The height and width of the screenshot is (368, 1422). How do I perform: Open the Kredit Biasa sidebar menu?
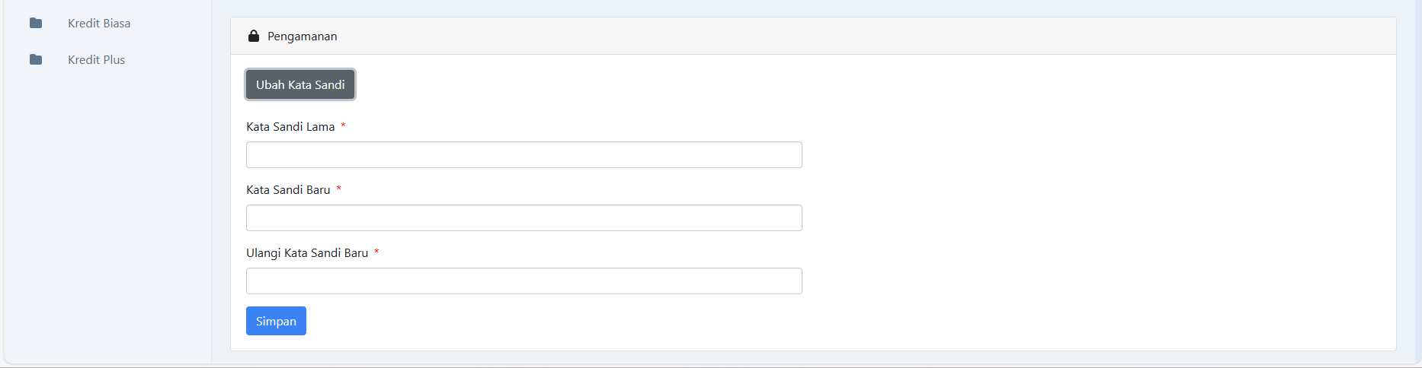(x=99, y=24)
